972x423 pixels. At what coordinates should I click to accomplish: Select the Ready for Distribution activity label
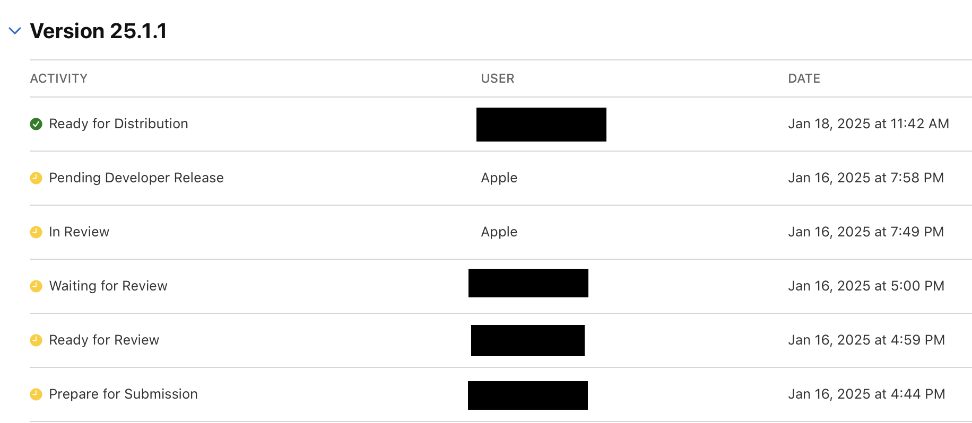[118, 124]
